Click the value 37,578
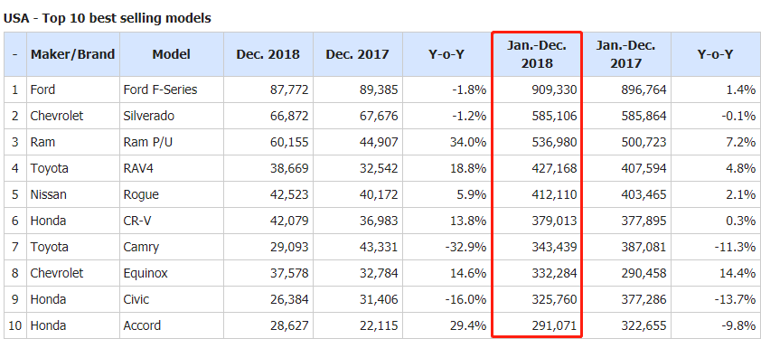The image size is (761, 339). (289, 273)
